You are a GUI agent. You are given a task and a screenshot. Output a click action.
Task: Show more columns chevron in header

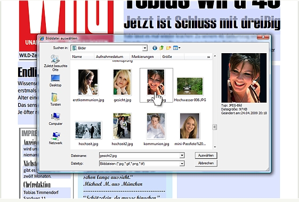coord(208,57)
